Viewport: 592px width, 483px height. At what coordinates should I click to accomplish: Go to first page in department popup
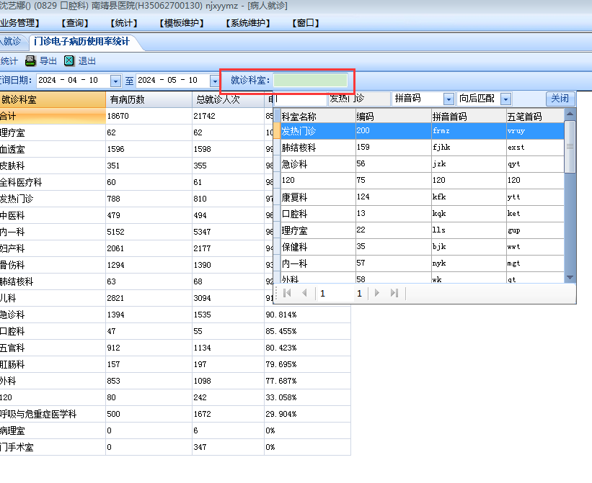[287, 293]
